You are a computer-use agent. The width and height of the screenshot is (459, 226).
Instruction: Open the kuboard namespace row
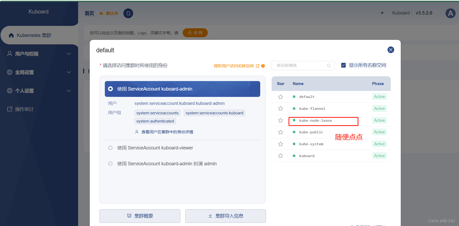tap(331, 156)
